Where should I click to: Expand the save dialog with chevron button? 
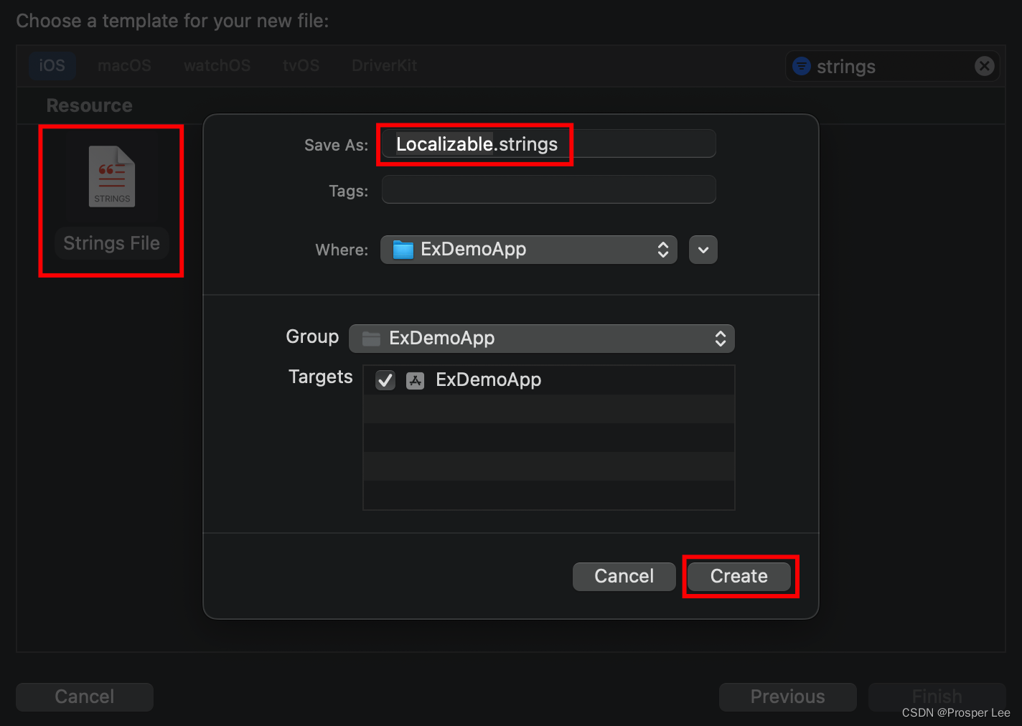click(x=703, y=250)
